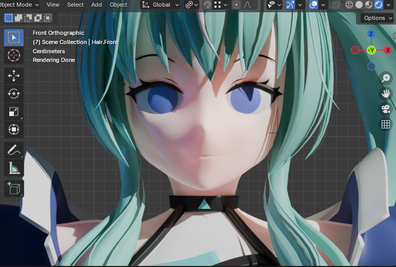Activate the Annotate pencil tool

point(14,150)
